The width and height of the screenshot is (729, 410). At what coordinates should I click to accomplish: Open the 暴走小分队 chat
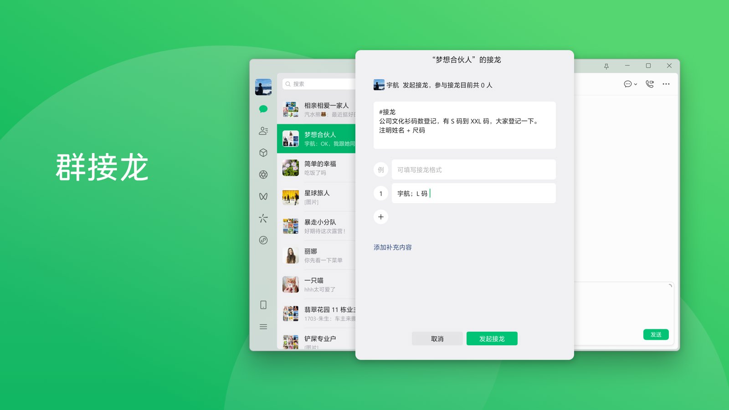[316, 226]
